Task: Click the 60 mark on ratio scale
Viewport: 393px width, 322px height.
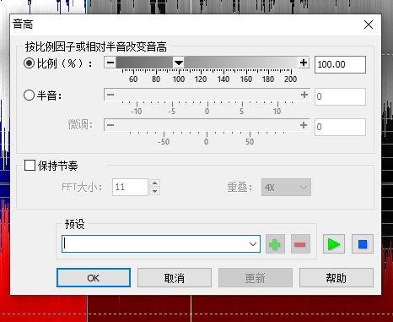Action: (x=133, y=79)
